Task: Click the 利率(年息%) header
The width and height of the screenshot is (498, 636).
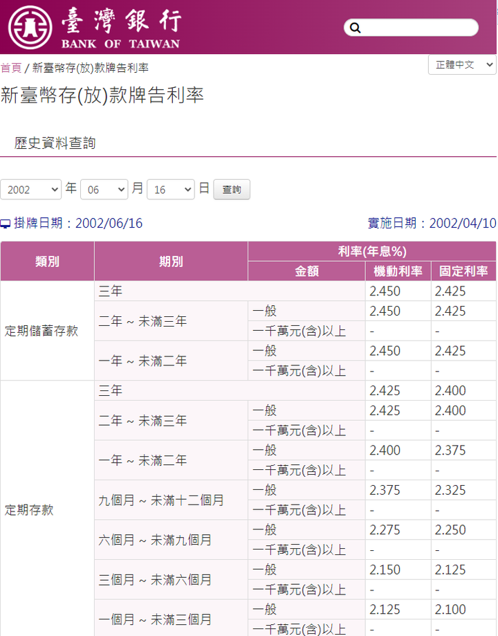Action: click(372, 251)
